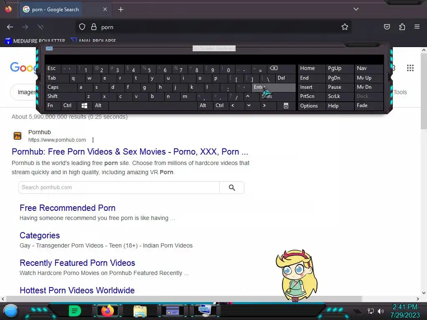Click the spacebar on on-screen keyboard
This screenshot has height=320, width=427.
point(153,105)
